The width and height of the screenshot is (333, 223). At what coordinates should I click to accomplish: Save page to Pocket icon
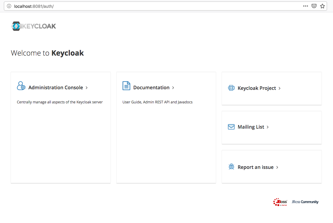pyautogui.click(x=314, y=6)
